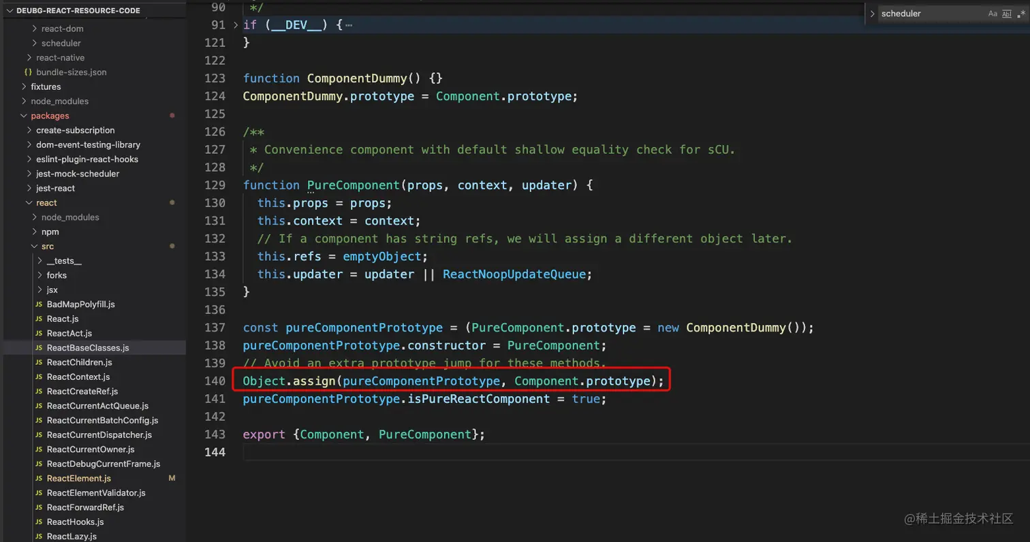Open React.js in the explorer
This screenshot has width=1030, height=542.
(x=63, y=319)
